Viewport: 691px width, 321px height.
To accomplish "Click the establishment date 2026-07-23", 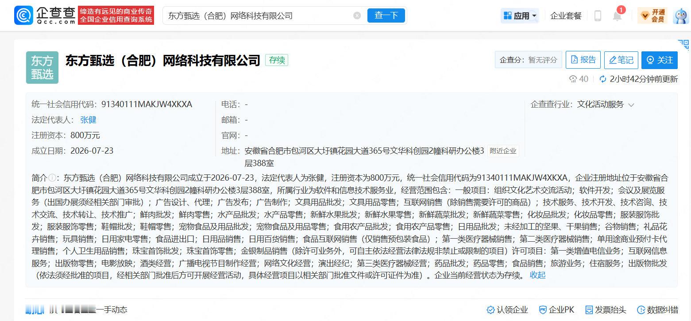I will tap(92, 151).
